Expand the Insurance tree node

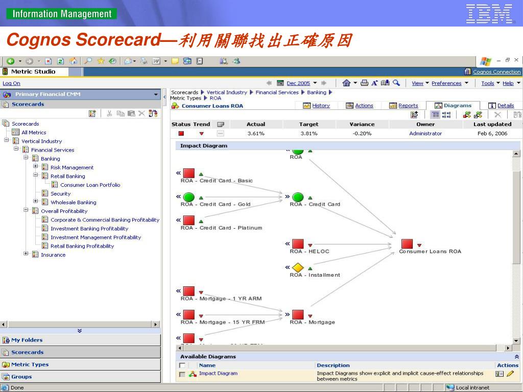tap(26, 254)
